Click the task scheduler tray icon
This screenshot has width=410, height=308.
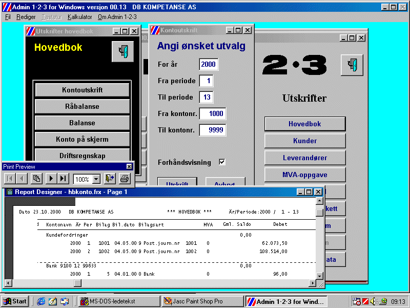click(356, 301)
